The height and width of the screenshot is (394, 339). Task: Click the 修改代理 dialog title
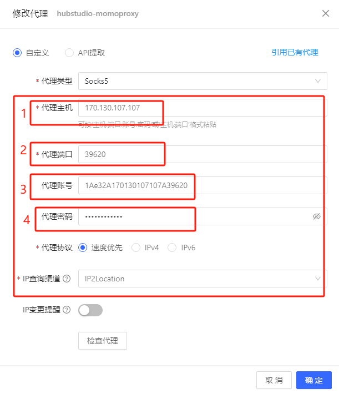[30, 13]
